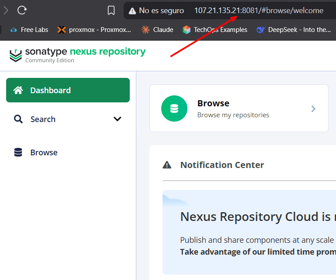
Task: Select the URL 107.21.135.21:8081 address field
Action: coord(259,10)
